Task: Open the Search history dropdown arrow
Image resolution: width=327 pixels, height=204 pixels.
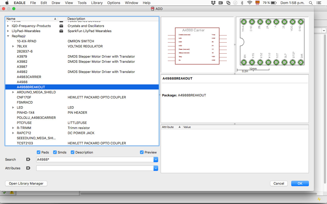Action: 156,159
